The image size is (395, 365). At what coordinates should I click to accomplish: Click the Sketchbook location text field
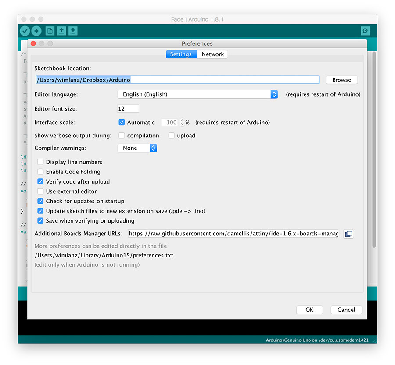[x=177, y=80]
